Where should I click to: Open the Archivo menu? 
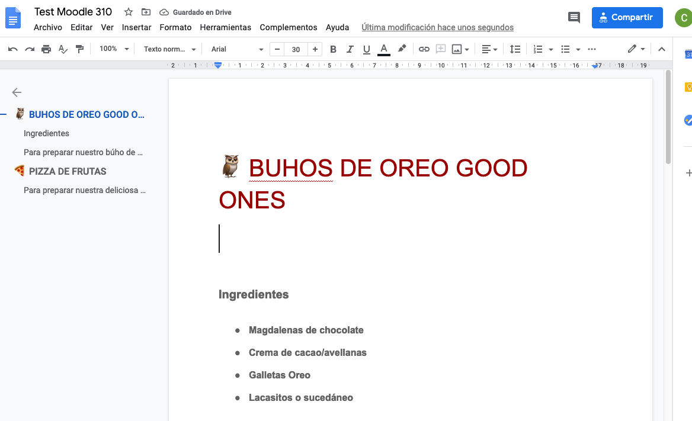pyautogui.click(x=48, y=27)
